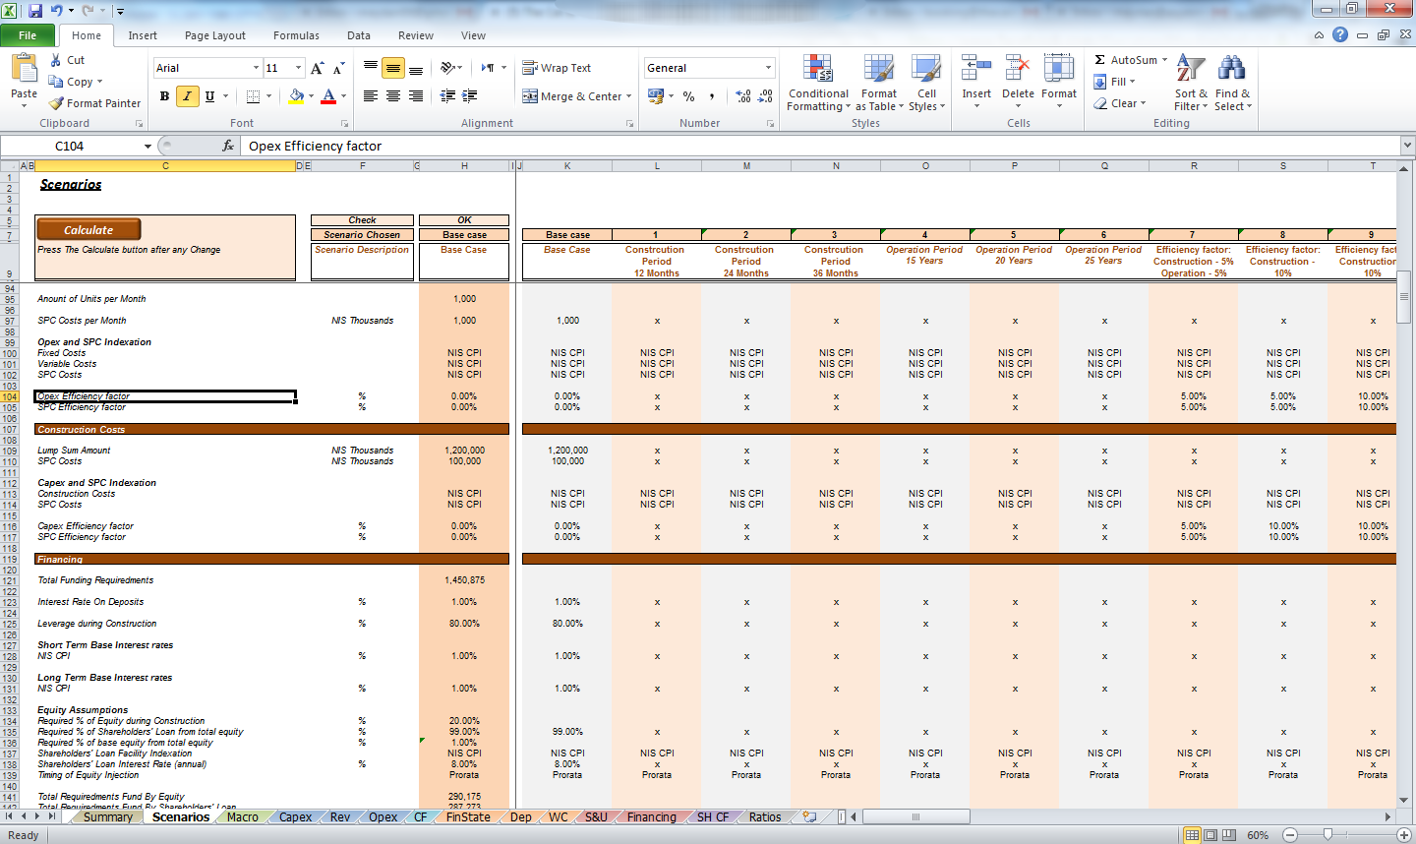The height and width of the screenshot is (844, 1416).
Task: Click Increase Decimal icon
Action: (x=743, y=96)
